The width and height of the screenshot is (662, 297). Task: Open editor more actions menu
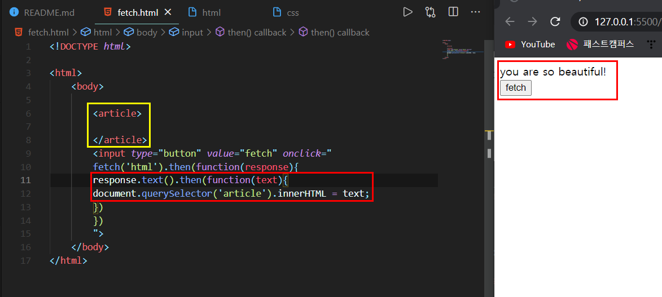click(x=476, y=12)
